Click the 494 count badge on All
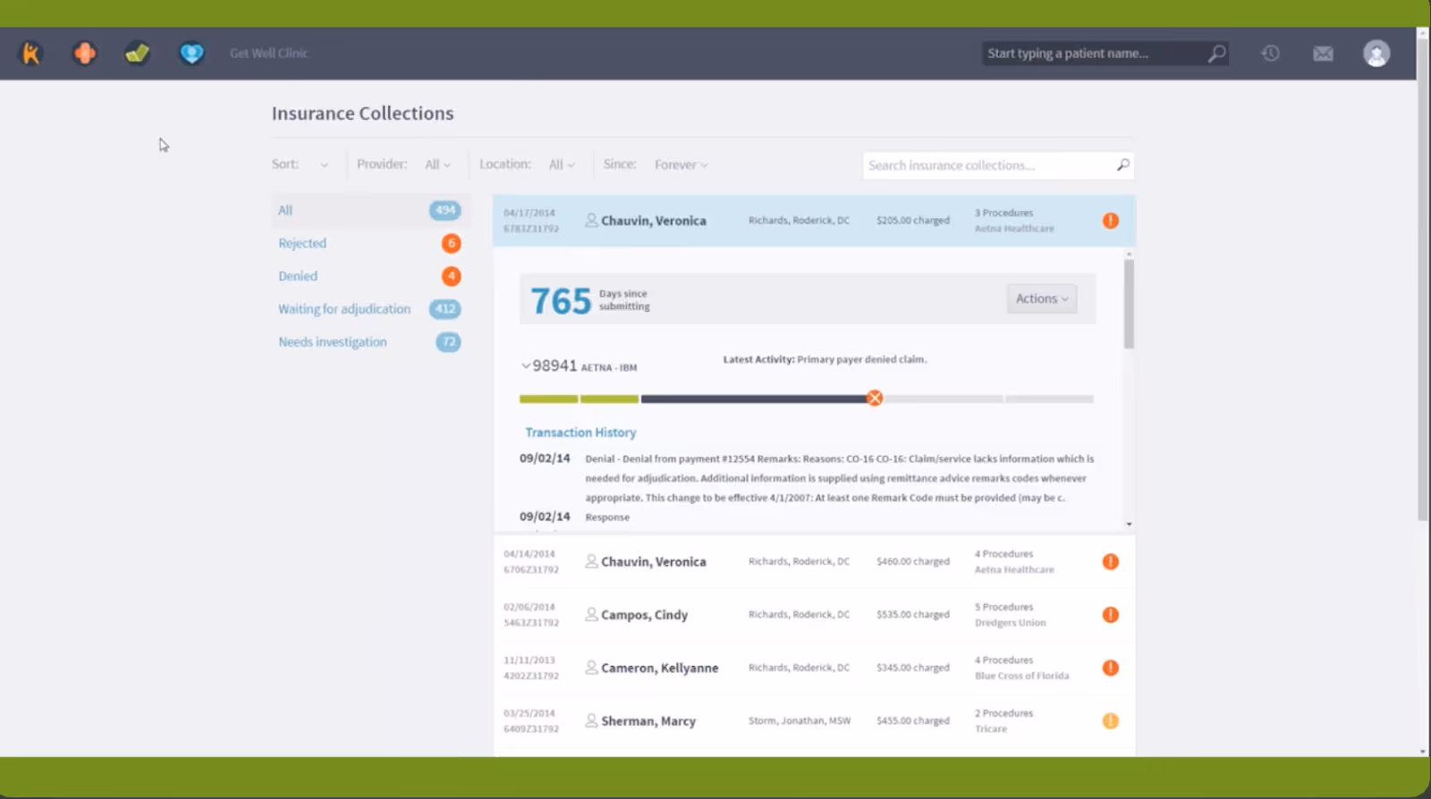This screenshot has height=799, width=1431. [x=445, y=210]
